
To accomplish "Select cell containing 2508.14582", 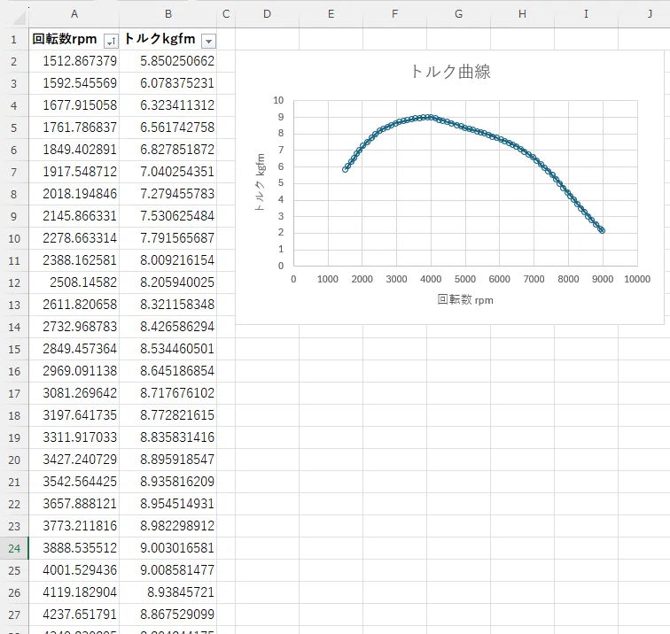I will point(74,282).
